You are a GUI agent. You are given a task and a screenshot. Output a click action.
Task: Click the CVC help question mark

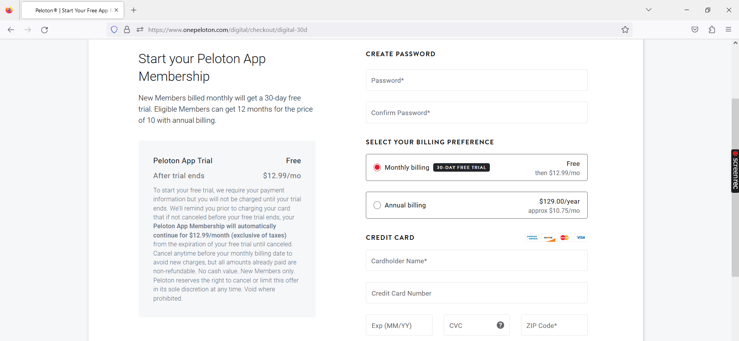(x=500, y=325)
